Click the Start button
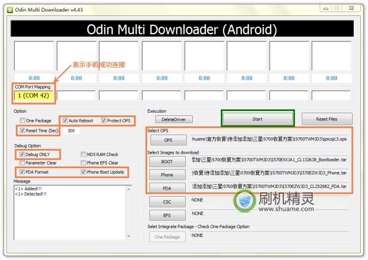The height and width of the screenshot is (260, 368). click(258, 119)
